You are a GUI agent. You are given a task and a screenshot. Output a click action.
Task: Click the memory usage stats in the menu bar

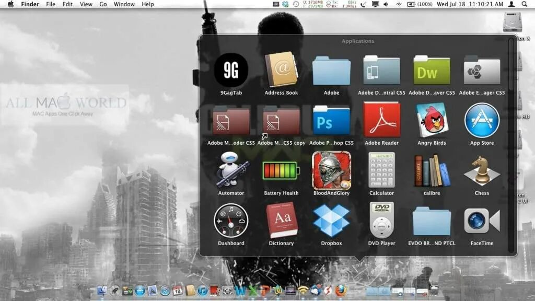tap(312, 4)
